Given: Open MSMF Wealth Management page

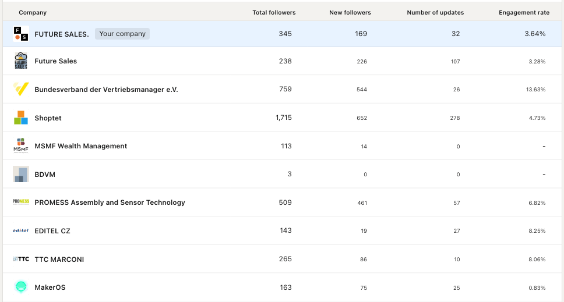Looking at the screenshot, I should (80, 146).
